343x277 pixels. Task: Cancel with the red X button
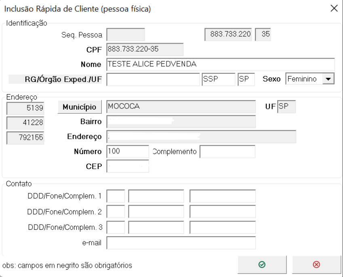[x=316, y=265]
